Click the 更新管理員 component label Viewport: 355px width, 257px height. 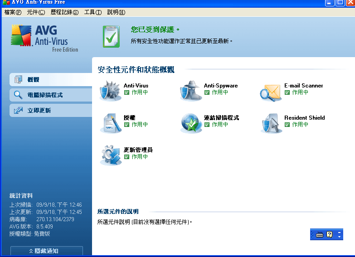pos(138,150)
